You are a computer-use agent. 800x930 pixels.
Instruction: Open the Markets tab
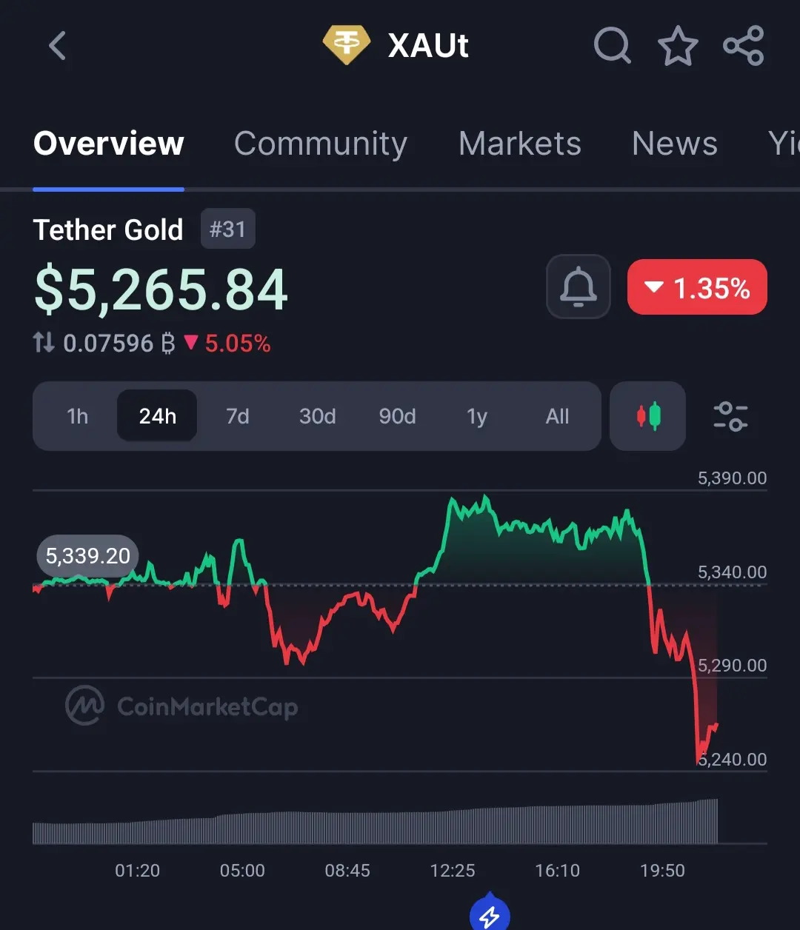pyautogui.click(x=519, y=144)
